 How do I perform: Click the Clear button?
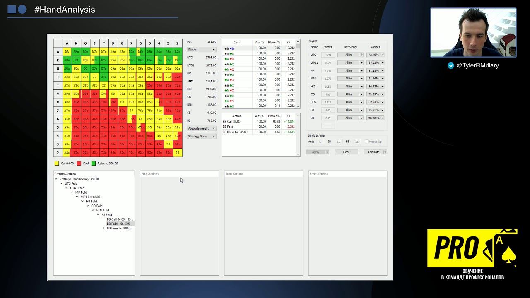tap(346, 152)
